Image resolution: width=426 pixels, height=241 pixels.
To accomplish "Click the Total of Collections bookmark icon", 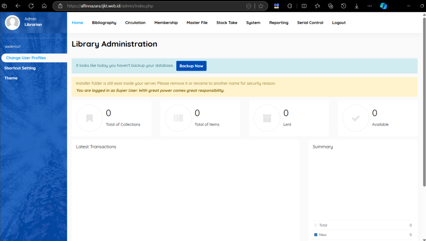I will tap(89, 118).
